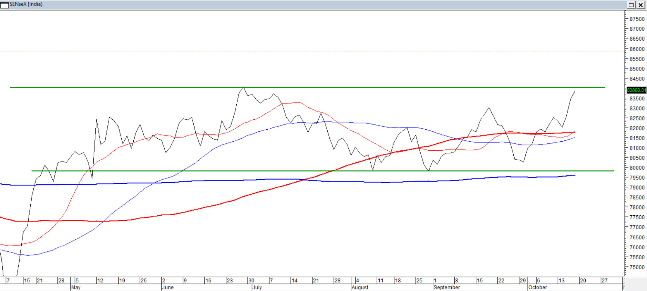Click the date 27 at the axis end
This screenshot has height=291, width=647.
tap(604, 281)
